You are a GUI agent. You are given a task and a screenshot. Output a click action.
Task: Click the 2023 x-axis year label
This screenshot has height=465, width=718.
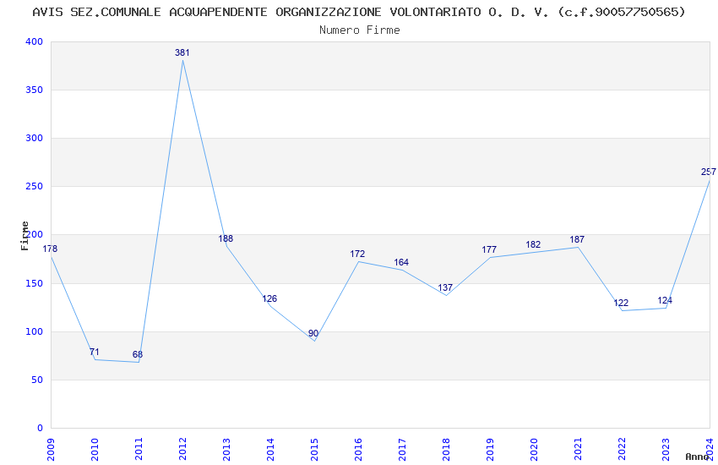click(x=666, y=450)
